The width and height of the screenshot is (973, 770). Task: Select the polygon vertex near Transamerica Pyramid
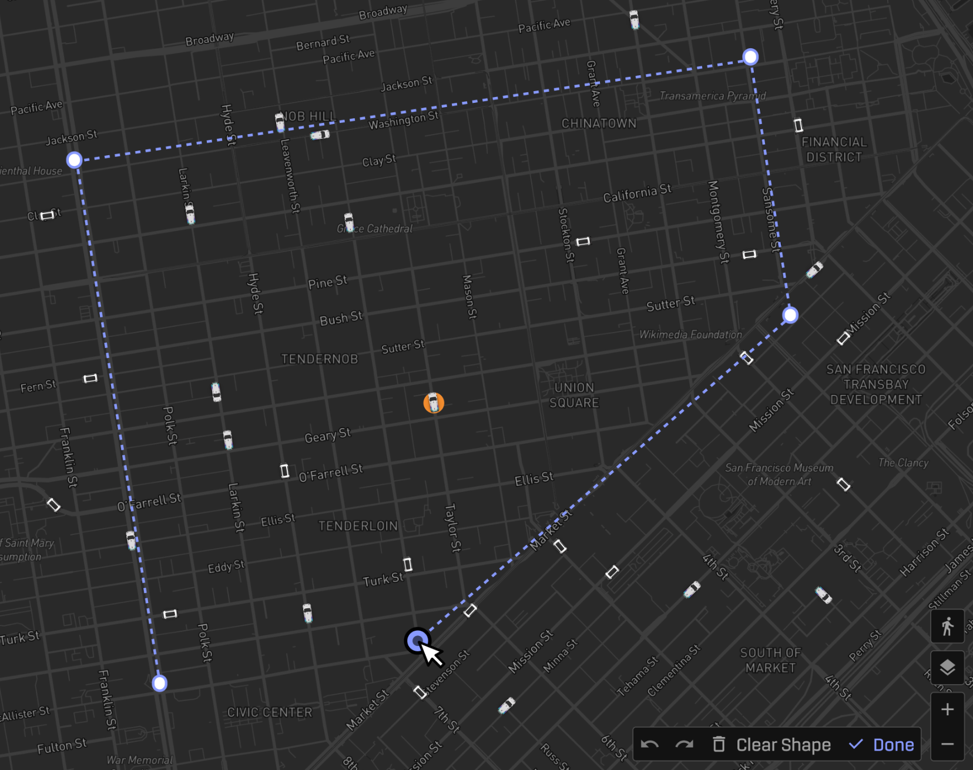pyautogui.click(x=750, y=57)
